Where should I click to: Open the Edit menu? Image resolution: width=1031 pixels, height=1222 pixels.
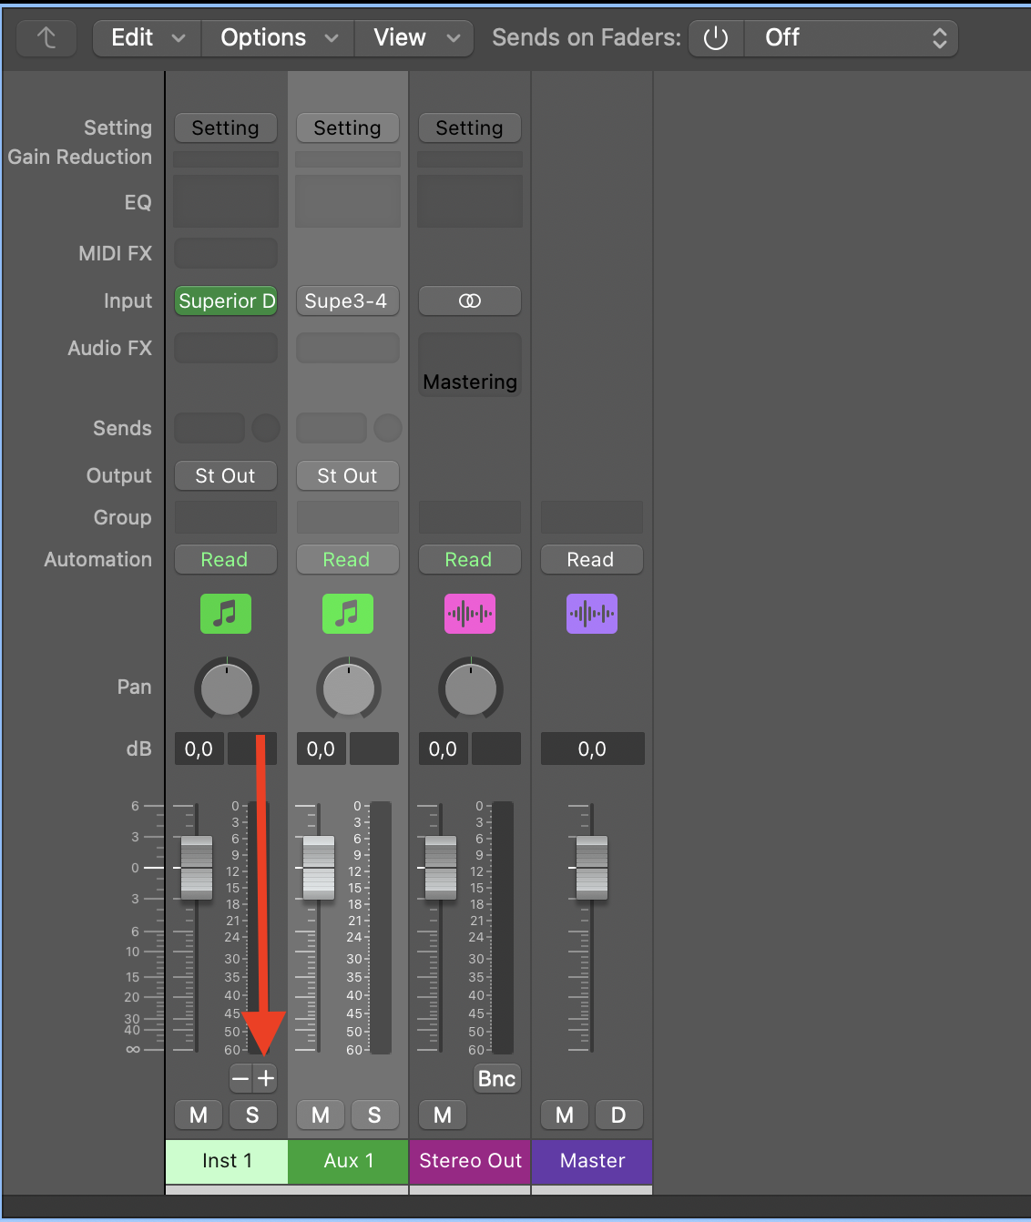tap(148, 38)
